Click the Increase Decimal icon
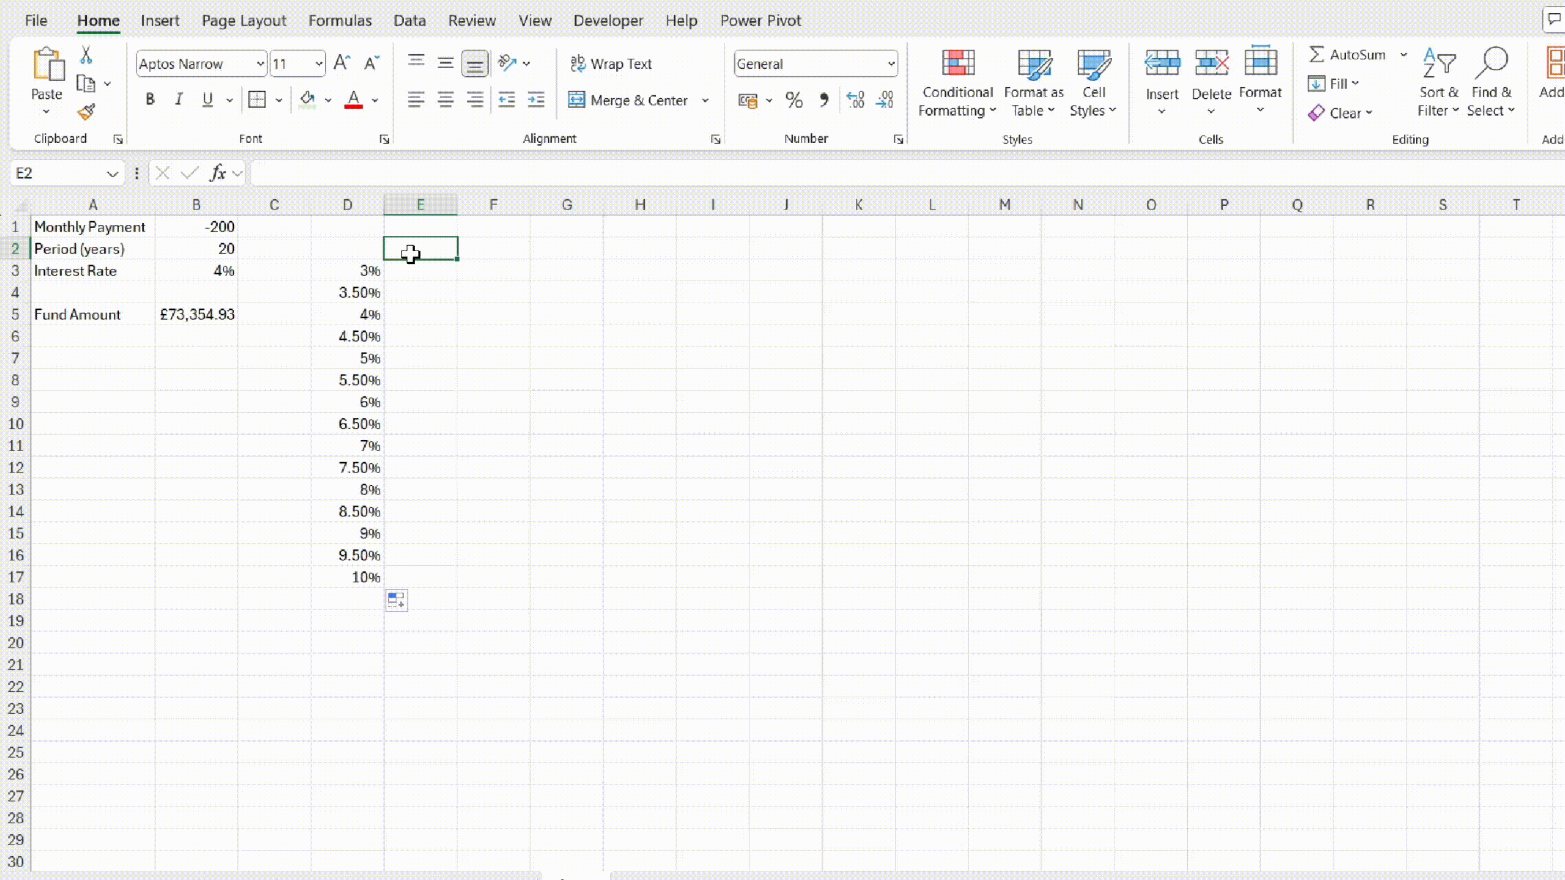1565x880 pixels. click(x=855, y=100)
